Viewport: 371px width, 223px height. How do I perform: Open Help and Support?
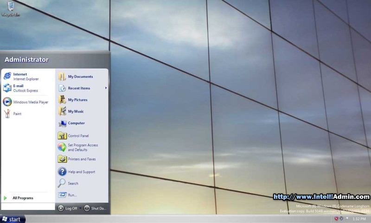[x=82, y=172]
